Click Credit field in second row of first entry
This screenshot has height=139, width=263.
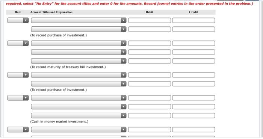[193, 29]
